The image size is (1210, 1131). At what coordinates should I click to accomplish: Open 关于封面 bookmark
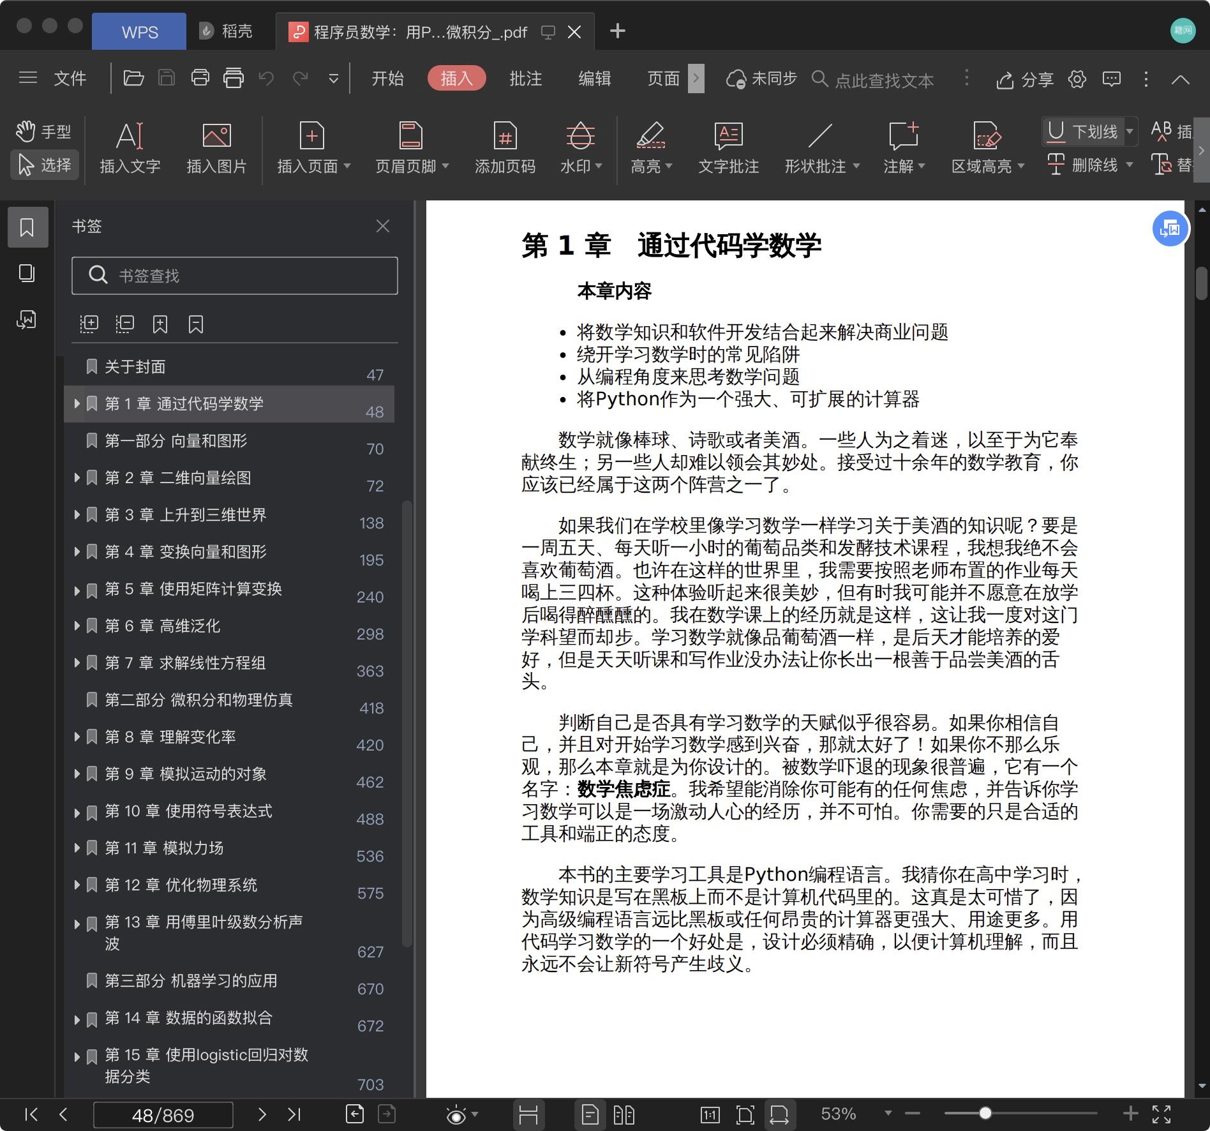(135, 366)
